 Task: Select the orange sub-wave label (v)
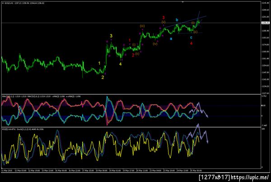(164, 22)
